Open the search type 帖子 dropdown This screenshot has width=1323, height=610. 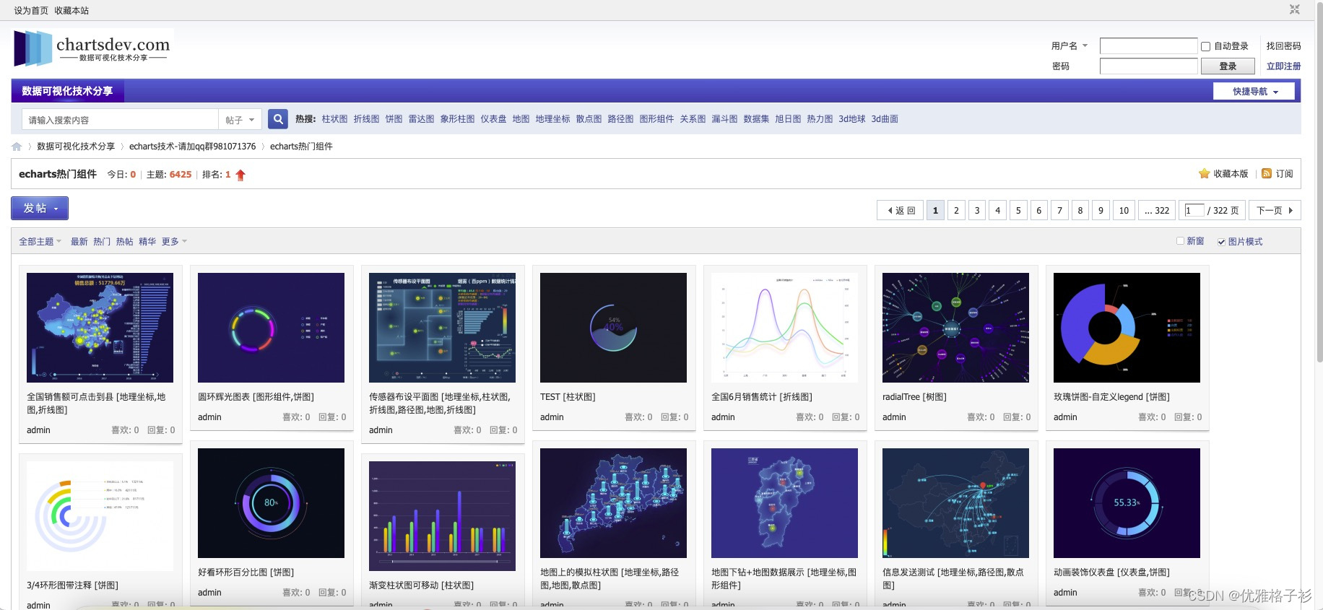click(x=240, y=120)
